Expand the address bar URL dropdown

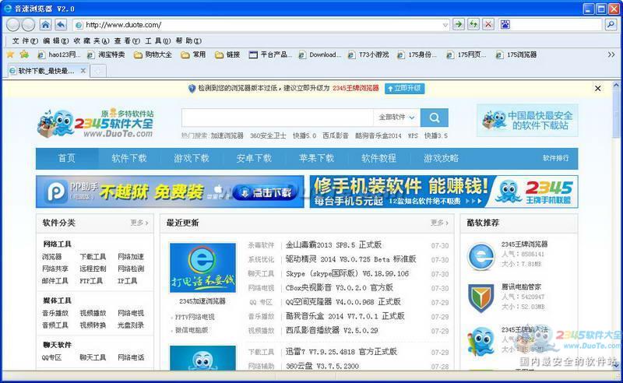pos(445,24)
